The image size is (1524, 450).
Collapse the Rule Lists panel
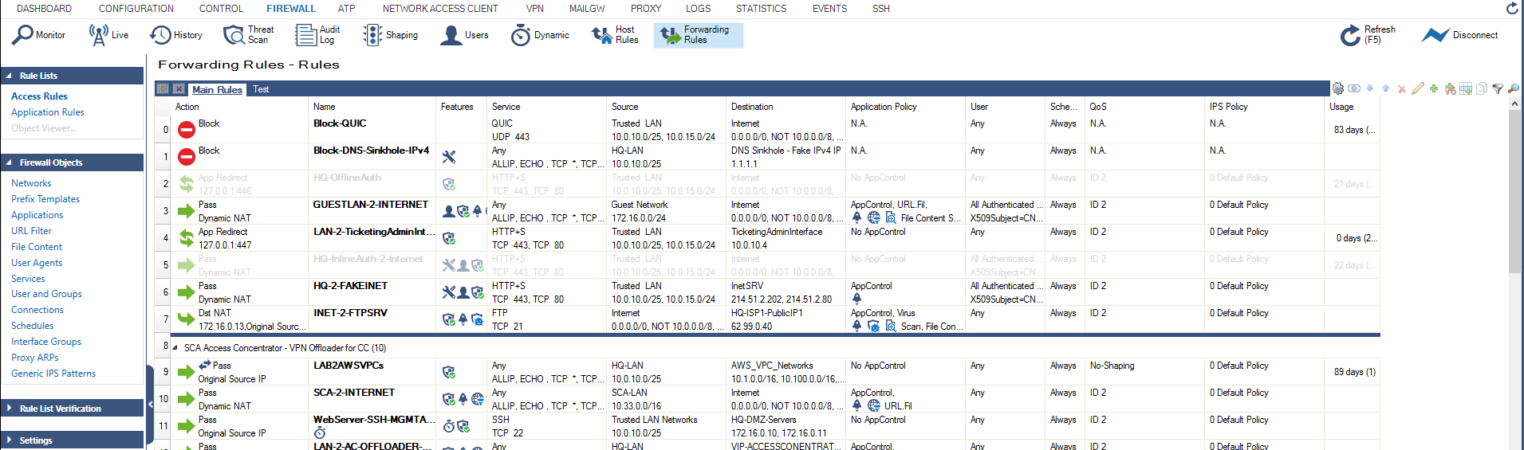pyautogui.click(x=9, y=76)
